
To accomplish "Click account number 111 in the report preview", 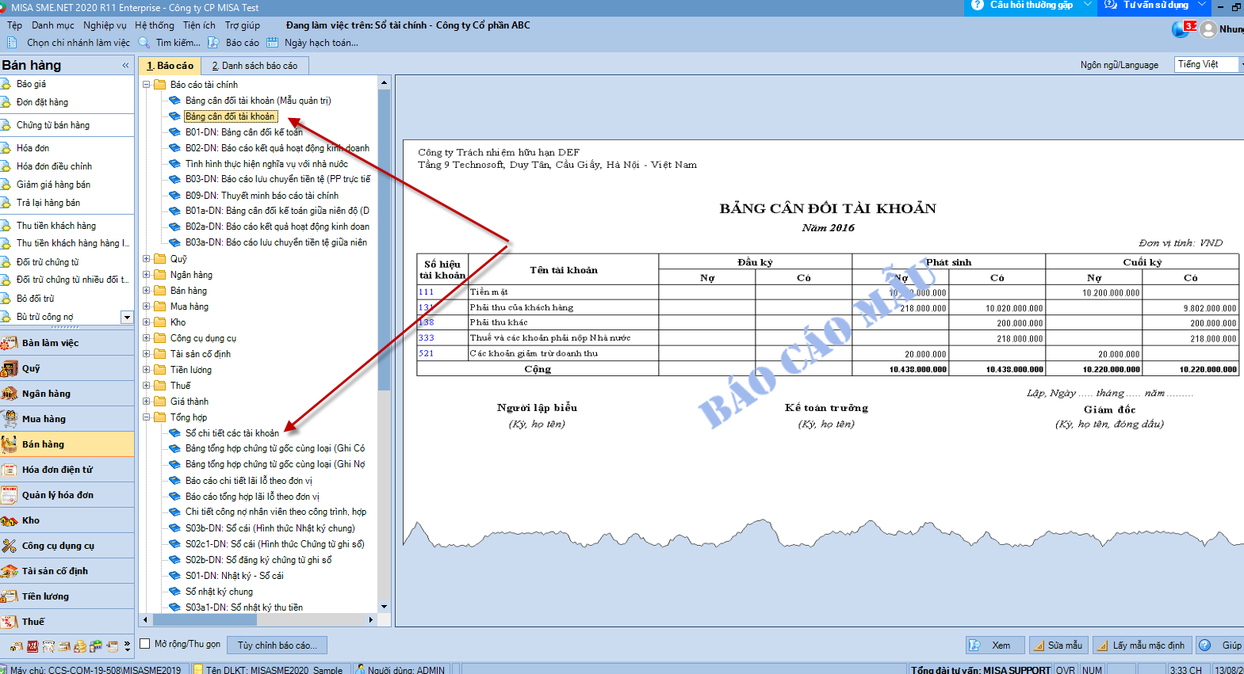I will (x=427, y=292).
